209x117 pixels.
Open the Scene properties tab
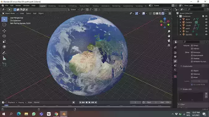coord(175,66)
